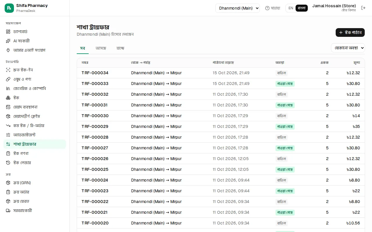The image size is (372, 232).
Task: Click the স্টক গণনা clipboard icon
Action: tap(8, 153)
